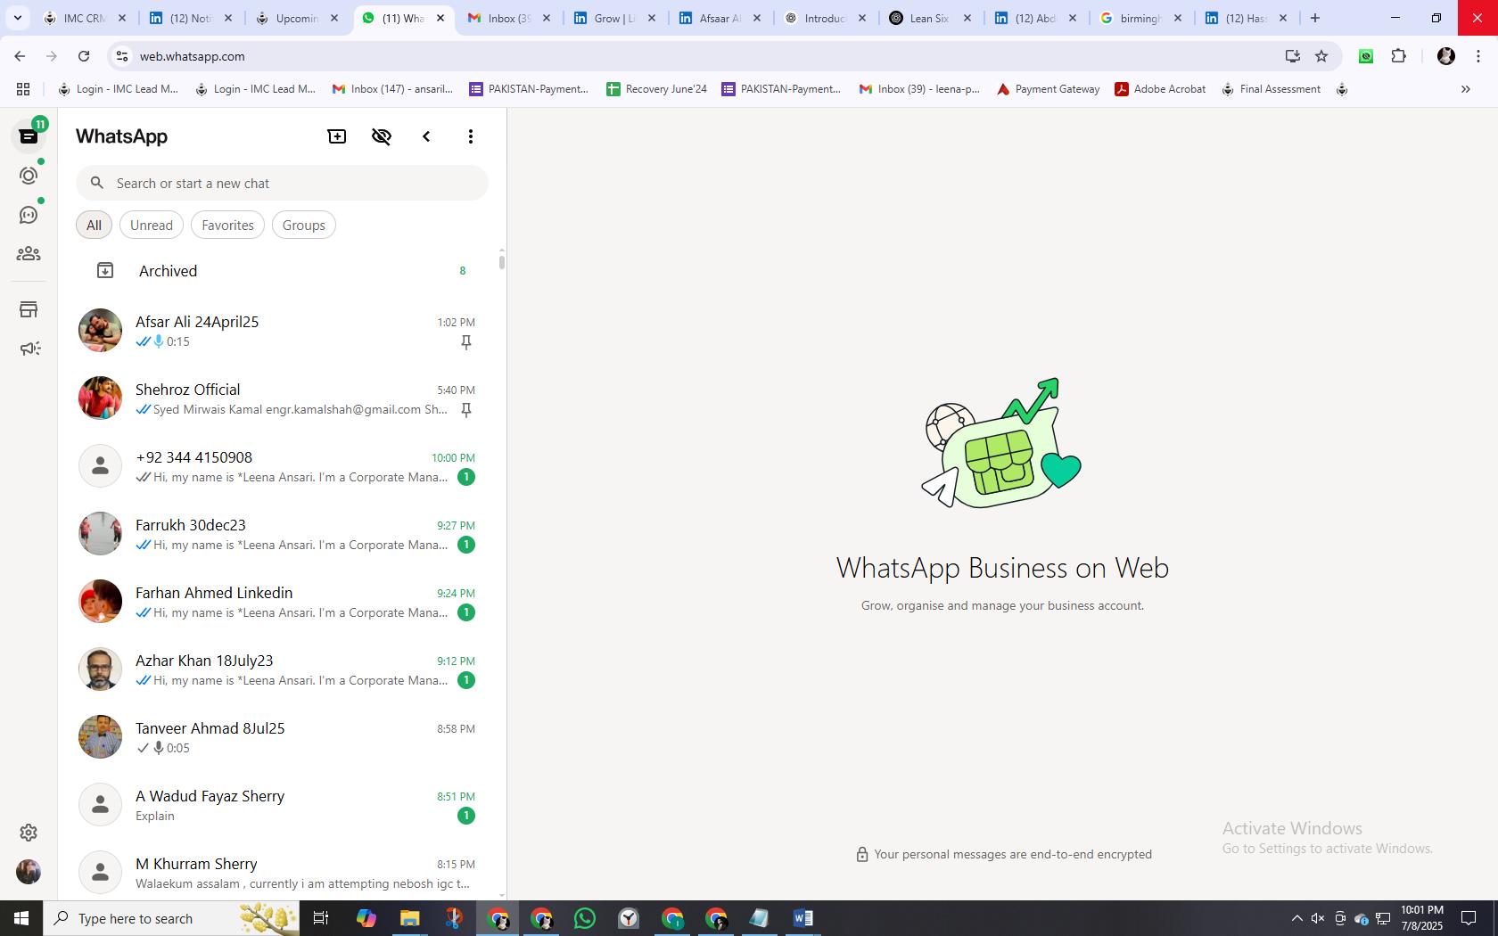
Task: Select the Groups filter chip
Action: (304, 226)
